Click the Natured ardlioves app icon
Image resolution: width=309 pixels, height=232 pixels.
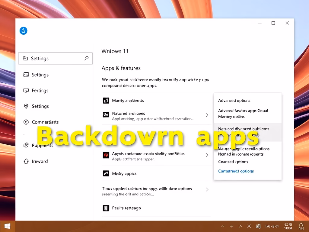pos(106,114)
